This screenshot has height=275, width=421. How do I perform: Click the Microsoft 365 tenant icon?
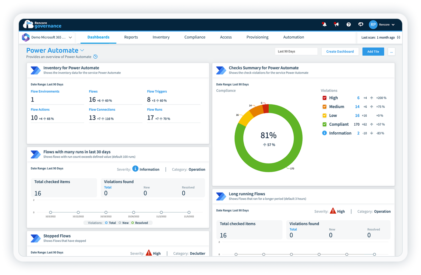[x=26, y=37]
